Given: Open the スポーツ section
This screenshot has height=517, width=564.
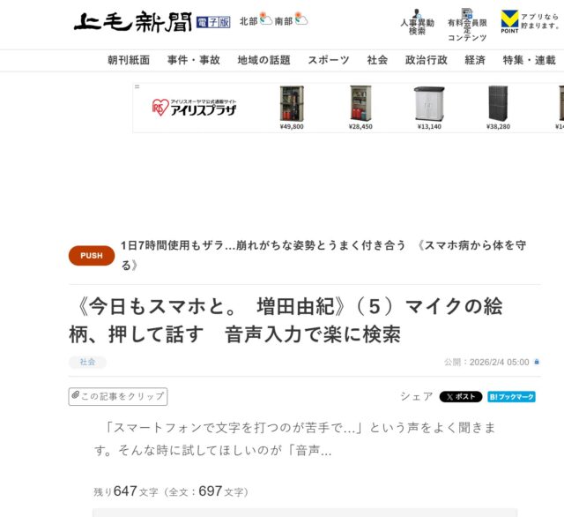Looking at the screenshot, I should [x=329, y=60].
